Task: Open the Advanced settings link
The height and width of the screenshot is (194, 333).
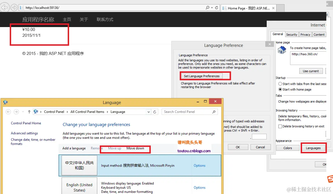Action: [24, 133]
